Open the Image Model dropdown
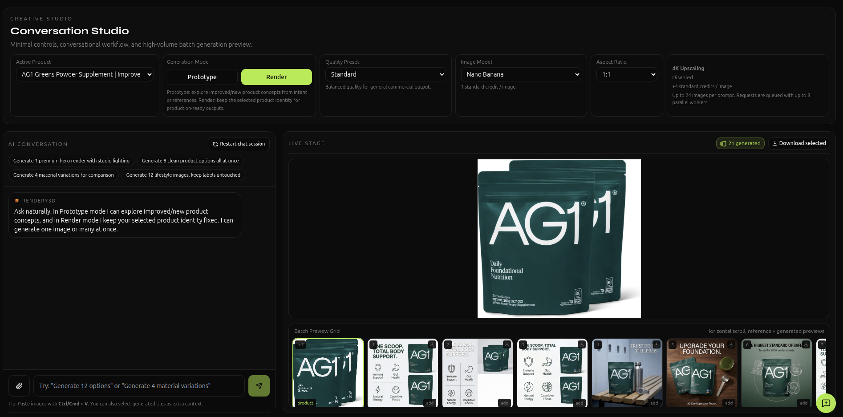The height and width of the screenshot is (417, 843). pos(521,74)
